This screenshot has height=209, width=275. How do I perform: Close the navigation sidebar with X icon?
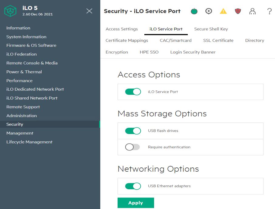click(89, 11)
